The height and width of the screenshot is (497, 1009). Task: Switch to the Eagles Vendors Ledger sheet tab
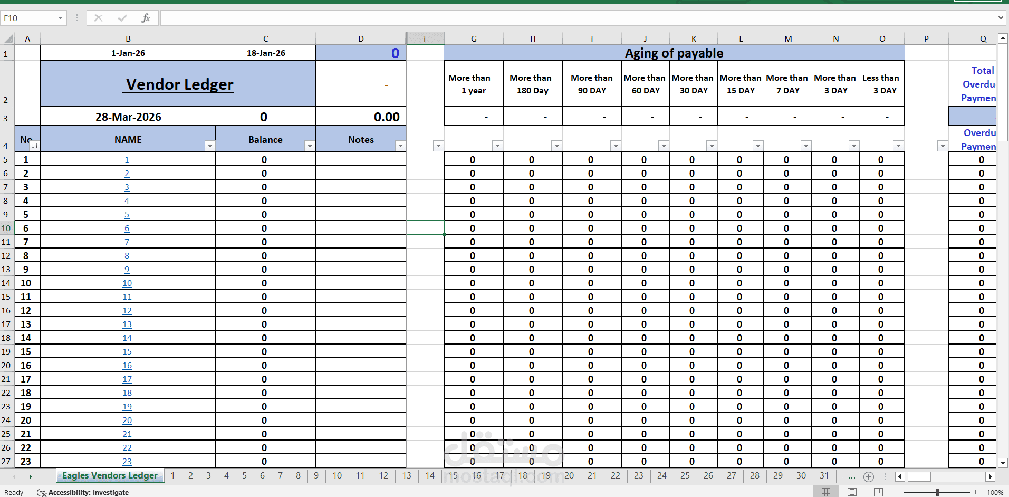point(109,475)
